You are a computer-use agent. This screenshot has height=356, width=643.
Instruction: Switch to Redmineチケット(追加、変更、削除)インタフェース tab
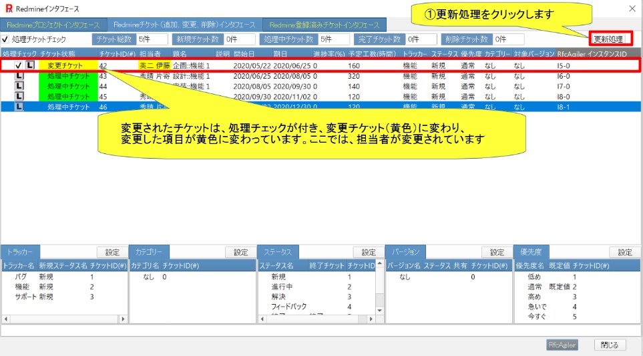(184, 25)
